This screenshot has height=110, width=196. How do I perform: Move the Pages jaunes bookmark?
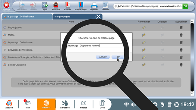pyautogui.click(x=162, y=27)
